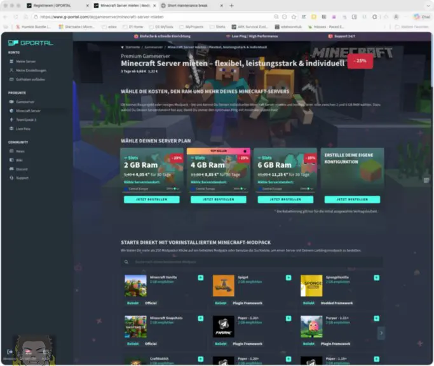Open server location dropdown on 6 GB Ram card
Image resolution: width=434 pixels, height=366 pixels.
[x=285, y=189]
